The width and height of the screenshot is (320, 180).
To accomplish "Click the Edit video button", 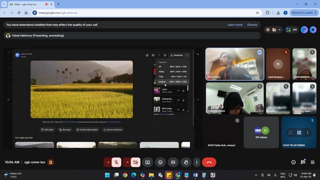I will pyautogui.click(x=47, y=130).
